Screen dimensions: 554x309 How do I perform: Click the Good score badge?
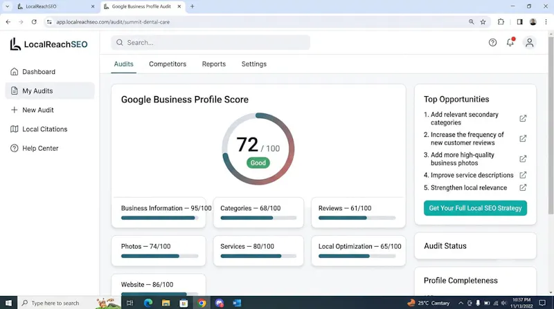(x=258, y=163)
